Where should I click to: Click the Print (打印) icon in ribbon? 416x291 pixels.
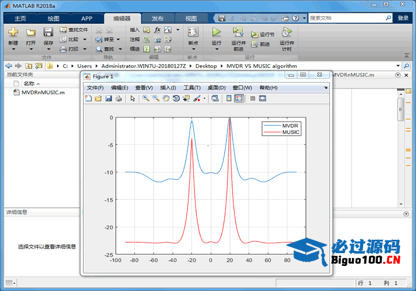pyautogui.click(x=69, y=49)
